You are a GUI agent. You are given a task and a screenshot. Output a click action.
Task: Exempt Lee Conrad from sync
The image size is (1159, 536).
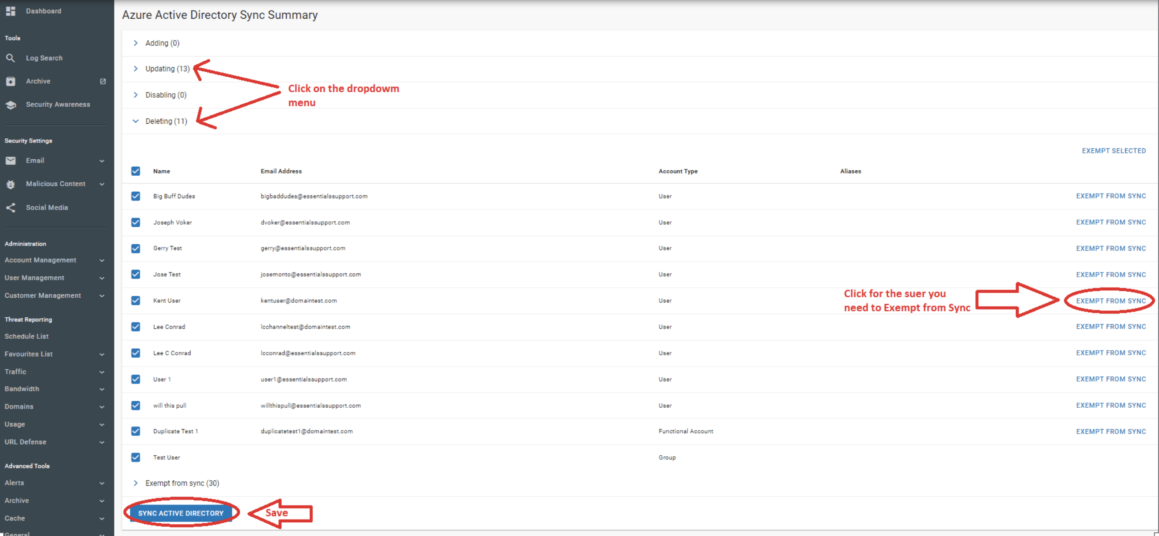(1111, 327)
